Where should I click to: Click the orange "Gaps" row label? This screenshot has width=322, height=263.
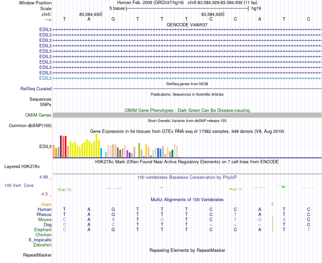(x=46, y=205)
